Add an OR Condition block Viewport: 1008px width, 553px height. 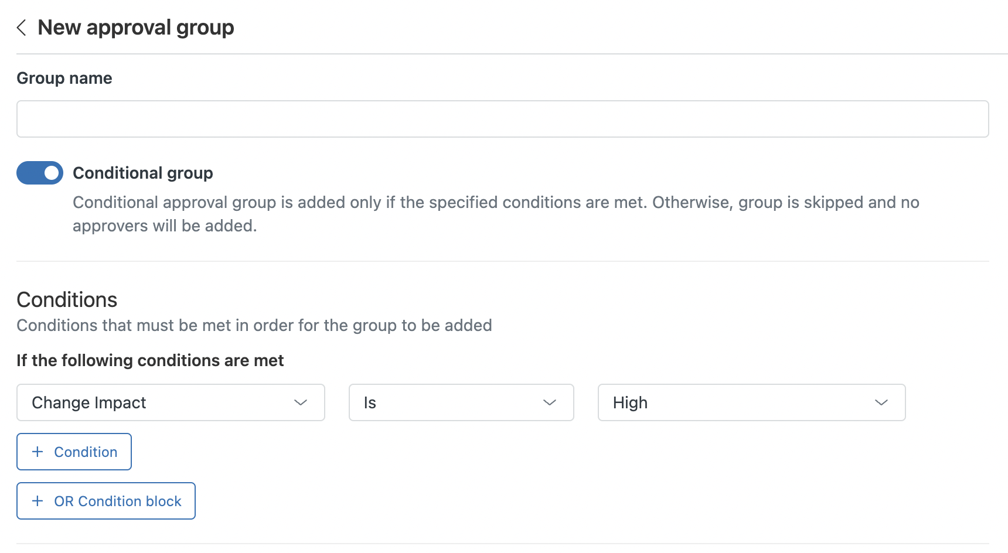[x=106, y=501]
